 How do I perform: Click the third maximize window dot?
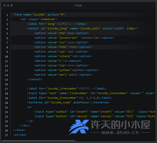12,5
